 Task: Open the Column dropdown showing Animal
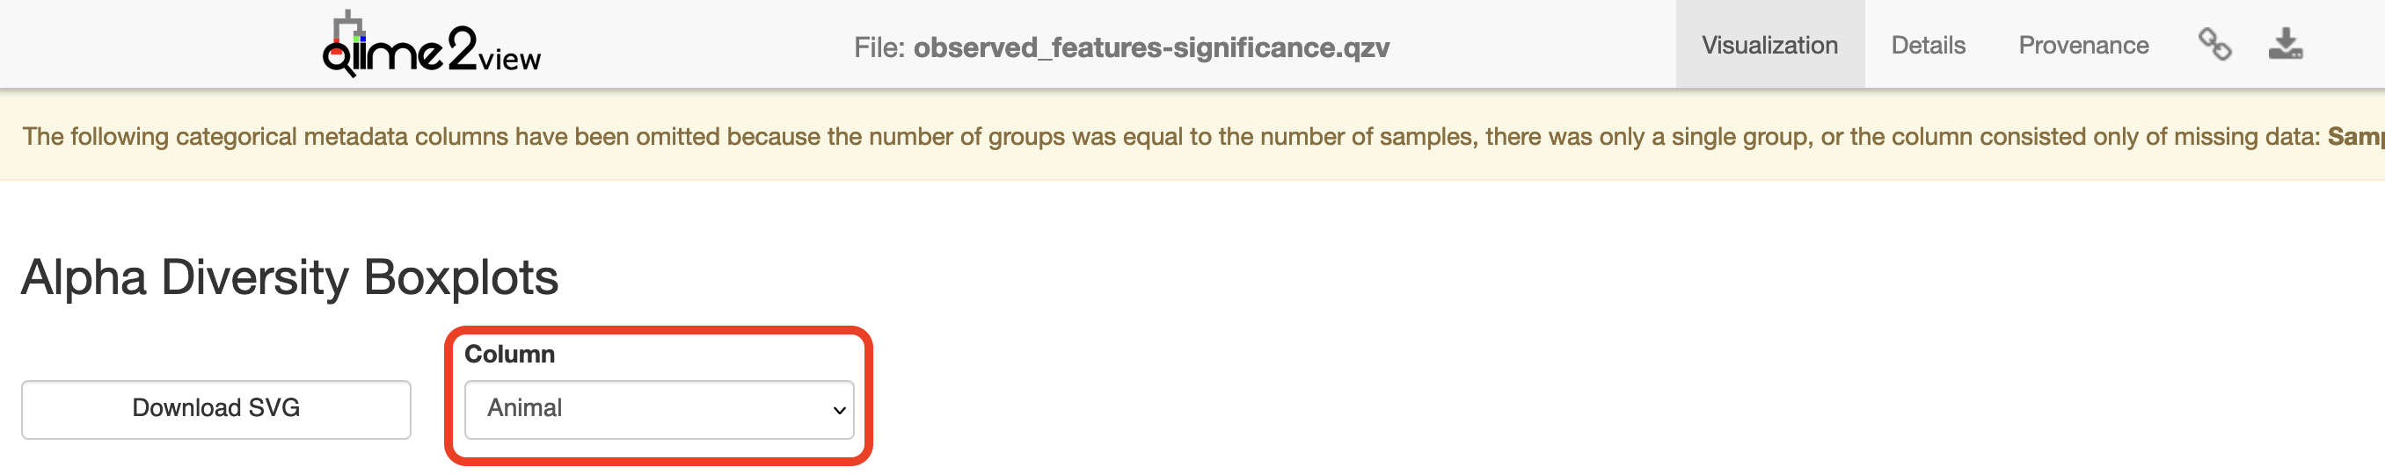point(657,408)
